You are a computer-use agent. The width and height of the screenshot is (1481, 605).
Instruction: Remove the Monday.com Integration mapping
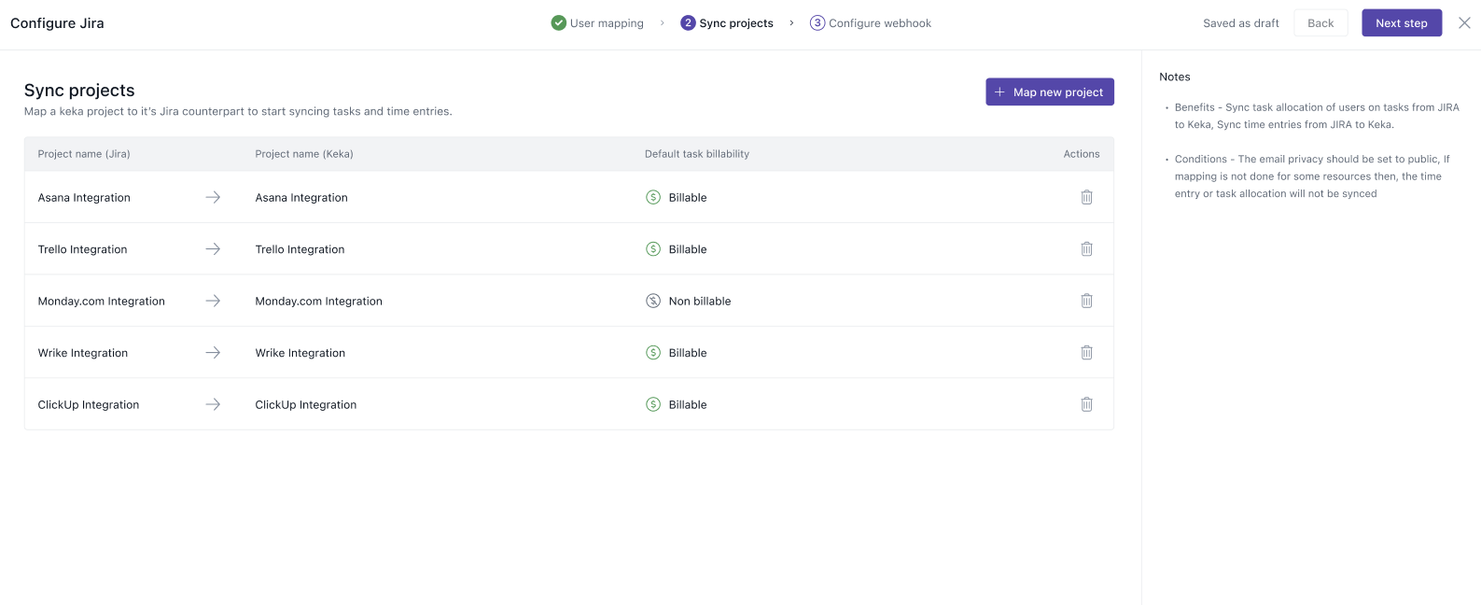coord(1086,301)
